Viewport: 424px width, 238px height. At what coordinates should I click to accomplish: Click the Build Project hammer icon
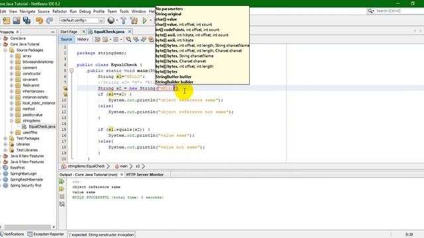point(124,20)
